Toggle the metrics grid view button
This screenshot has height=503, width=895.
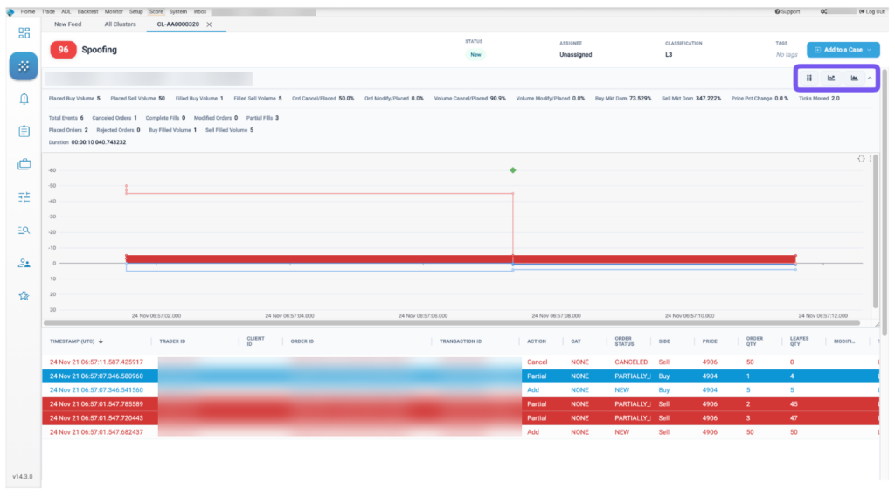[x=808, y=78]
